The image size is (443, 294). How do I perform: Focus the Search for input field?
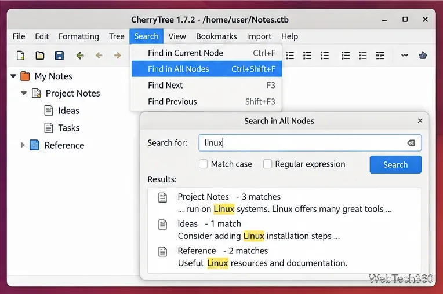310,143
